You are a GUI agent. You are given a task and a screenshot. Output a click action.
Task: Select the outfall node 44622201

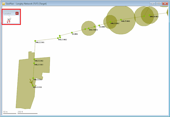[33, 86]
